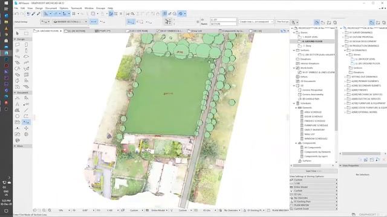This screenshot has height=217, width=387.
Task: Open the Navigator View Map
Action: click(323, 22)
